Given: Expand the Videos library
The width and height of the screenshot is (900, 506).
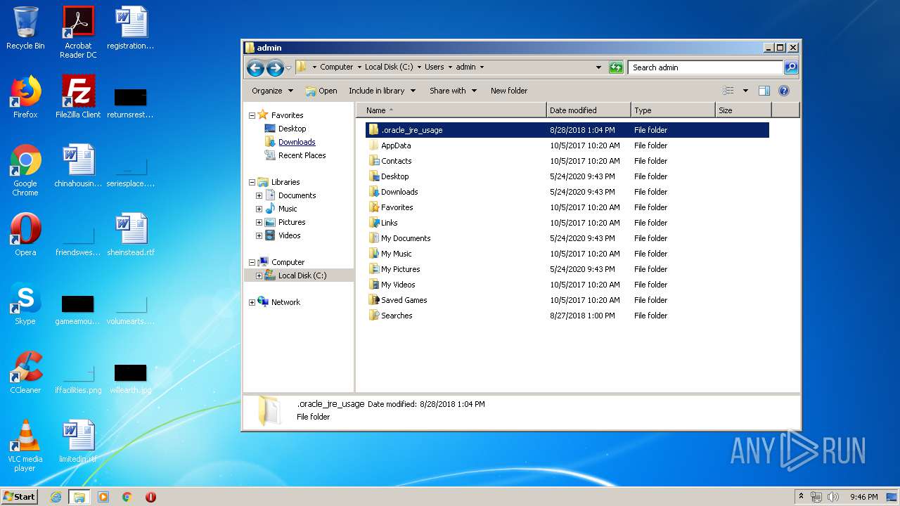Looking at the screenshot, I should (259, 235).
